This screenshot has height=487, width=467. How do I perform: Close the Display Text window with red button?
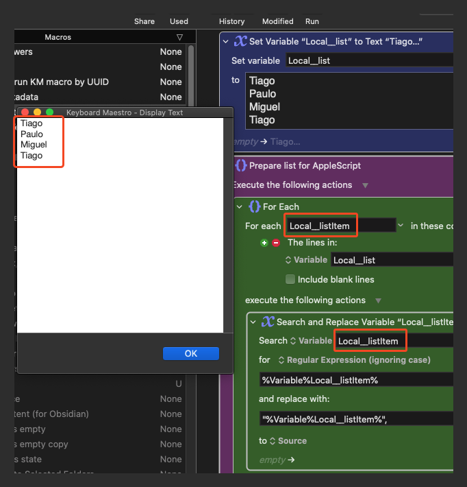[25, 112]
